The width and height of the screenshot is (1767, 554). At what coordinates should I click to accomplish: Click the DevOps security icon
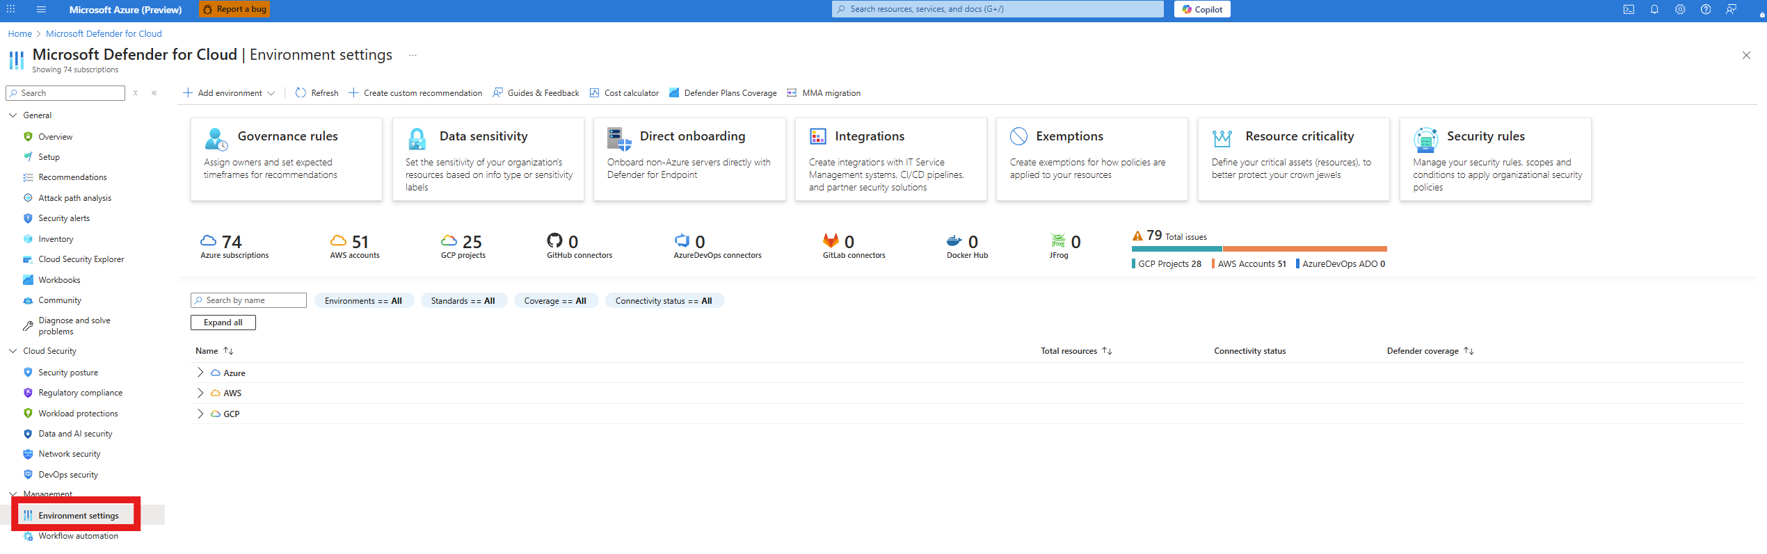28,475
